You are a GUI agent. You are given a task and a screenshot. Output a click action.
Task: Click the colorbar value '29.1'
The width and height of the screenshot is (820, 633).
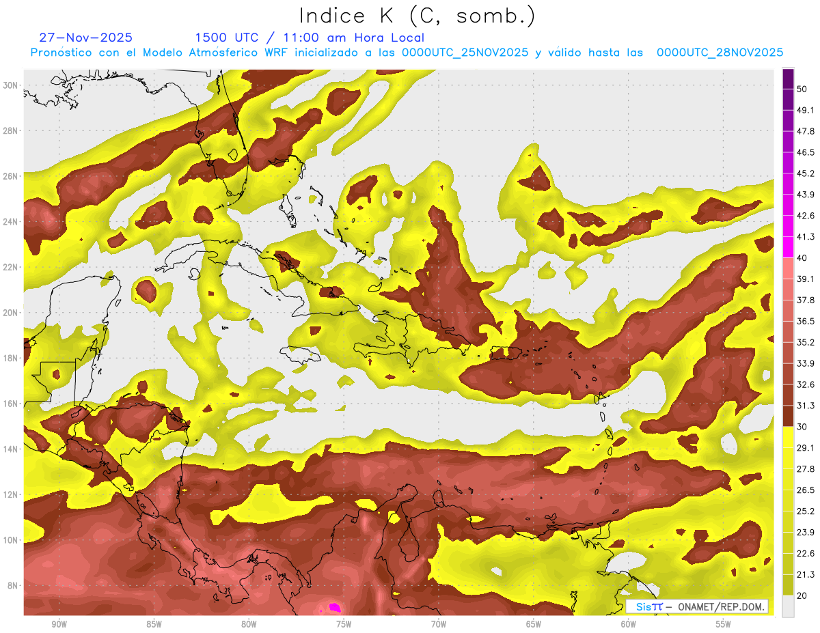tap(806, 448)
